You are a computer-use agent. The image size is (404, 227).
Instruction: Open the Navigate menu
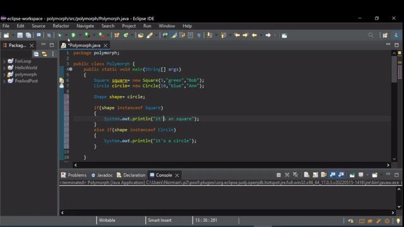click(85, 26)
